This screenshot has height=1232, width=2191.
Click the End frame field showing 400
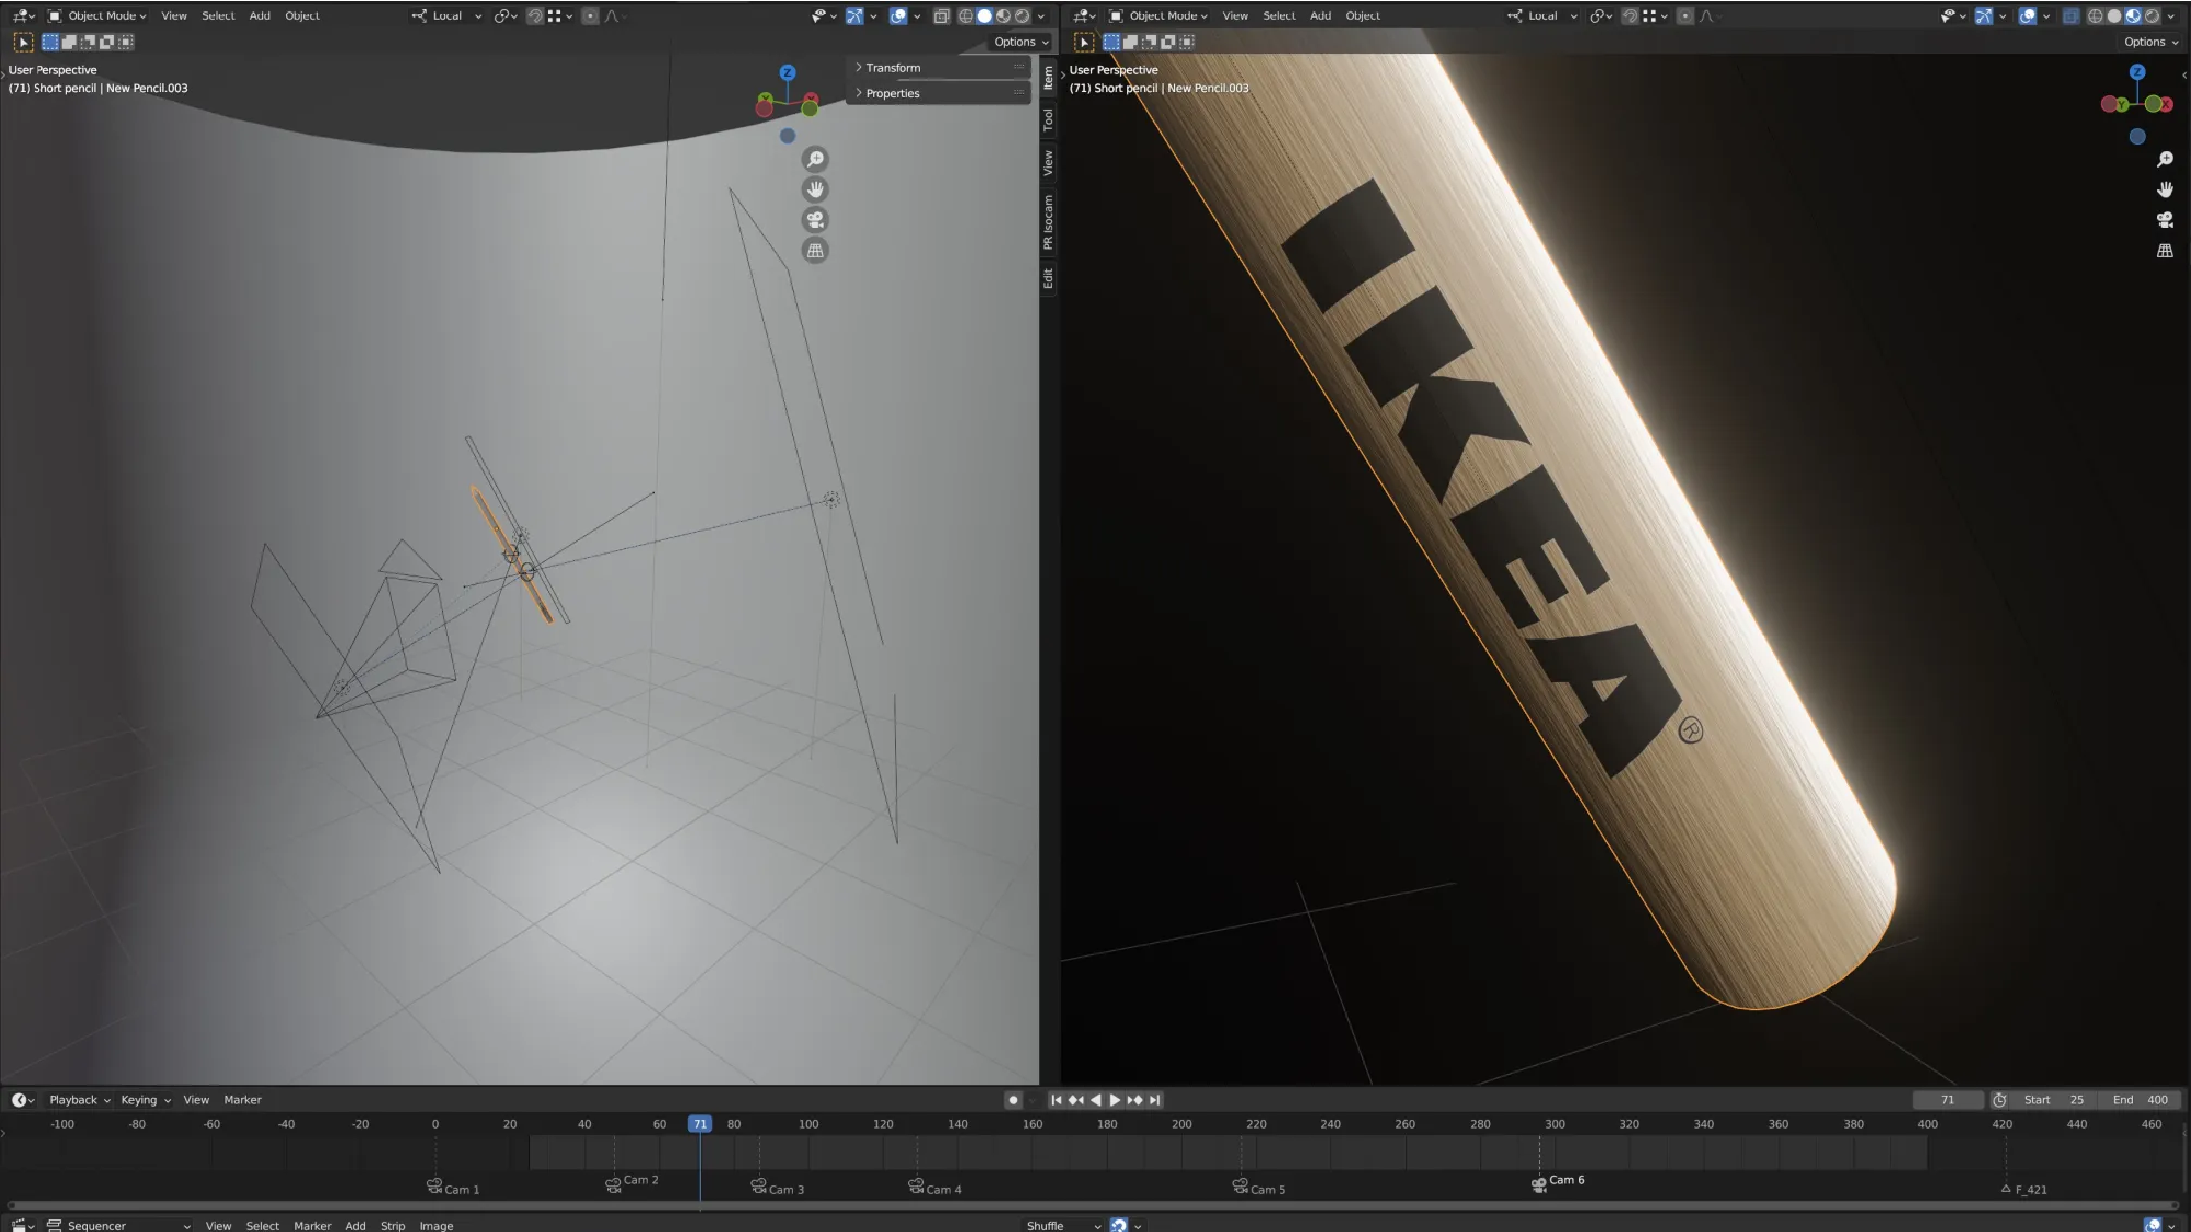[x=2140, y=1099]
